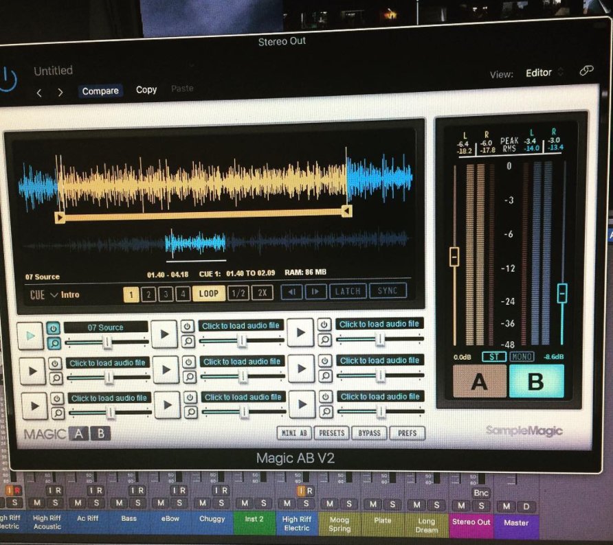Toggle the plugin power button

coord(7,79)
